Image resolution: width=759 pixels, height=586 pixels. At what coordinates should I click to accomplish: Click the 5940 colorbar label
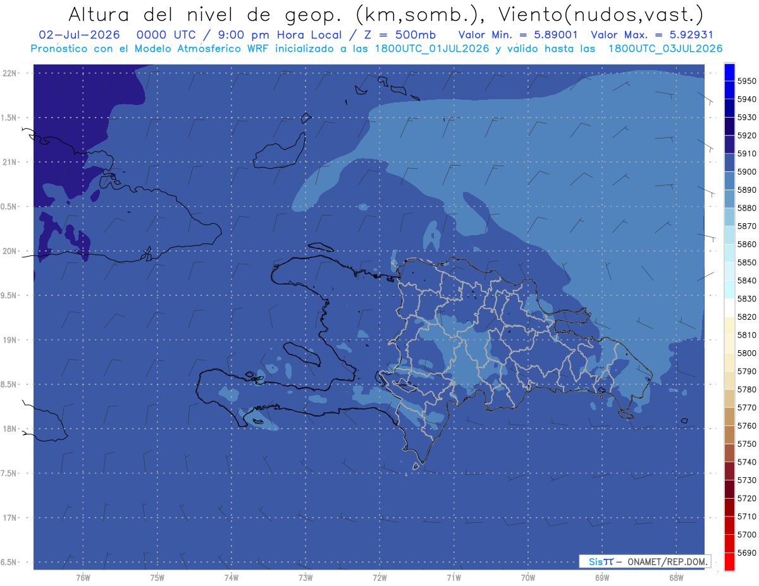point(747,99)
